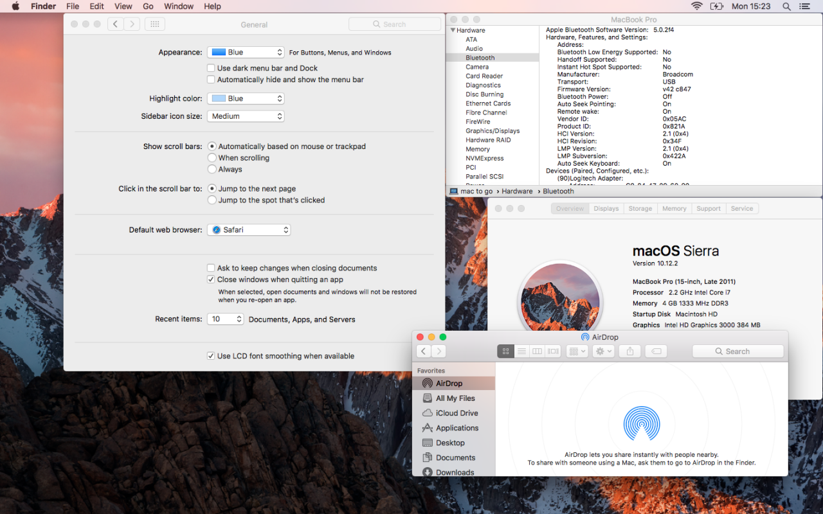Select Ethernet Cards in hardware list
Viewport: 823px width, 514px height.
[488, 103]
